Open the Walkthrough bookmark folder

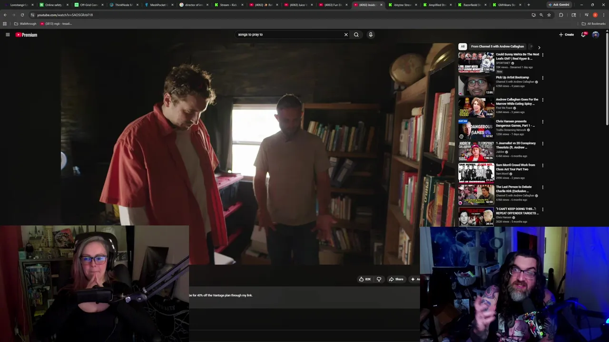[25, 24]
